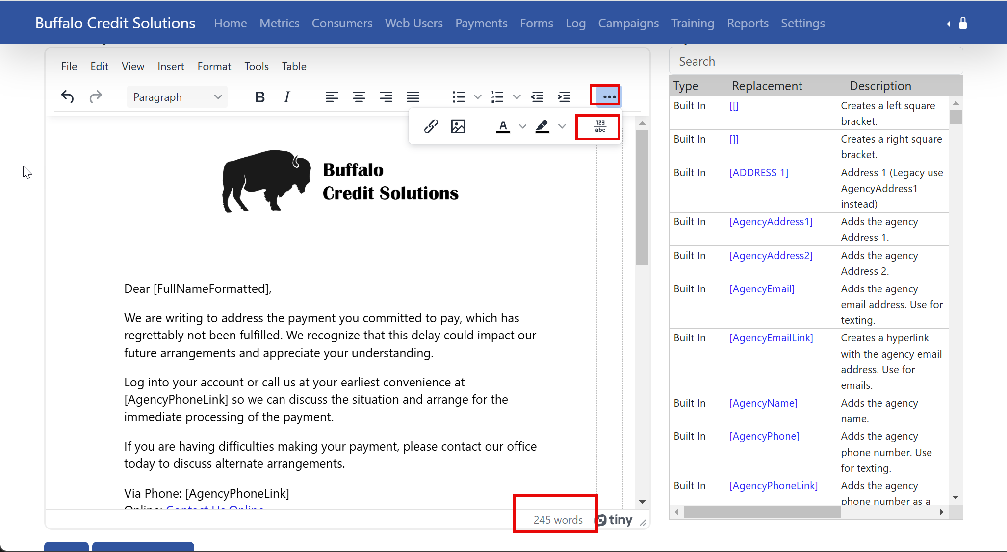Expand text color options arrow
Image resolution: width=1007 pixels, height=552 pixels.
[x=523, y=126]
